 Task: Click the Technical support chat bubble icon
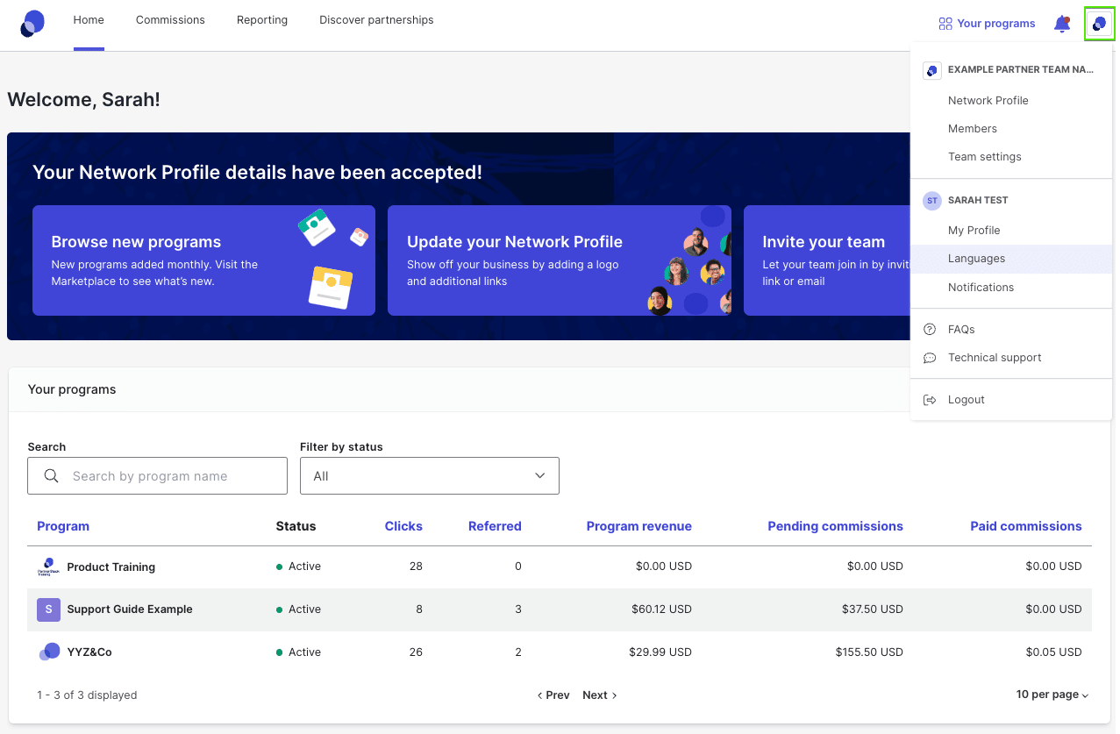931,358
